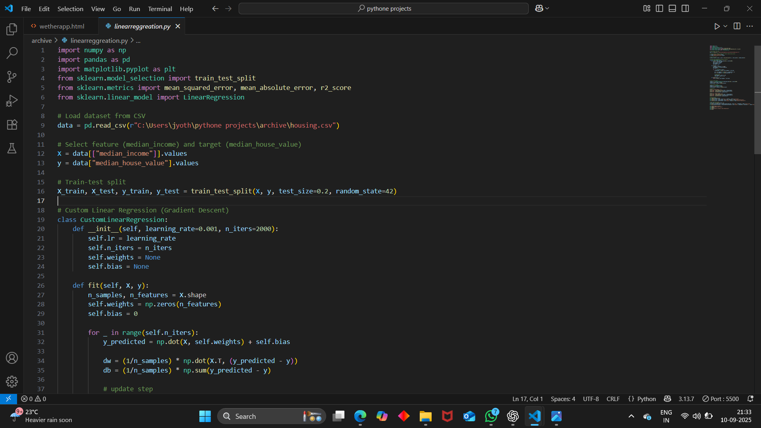761x428 pixels.
Task: Open the Copilot chat dropdown in title bar
Action: pyautogui.click(x=547, y=8)
